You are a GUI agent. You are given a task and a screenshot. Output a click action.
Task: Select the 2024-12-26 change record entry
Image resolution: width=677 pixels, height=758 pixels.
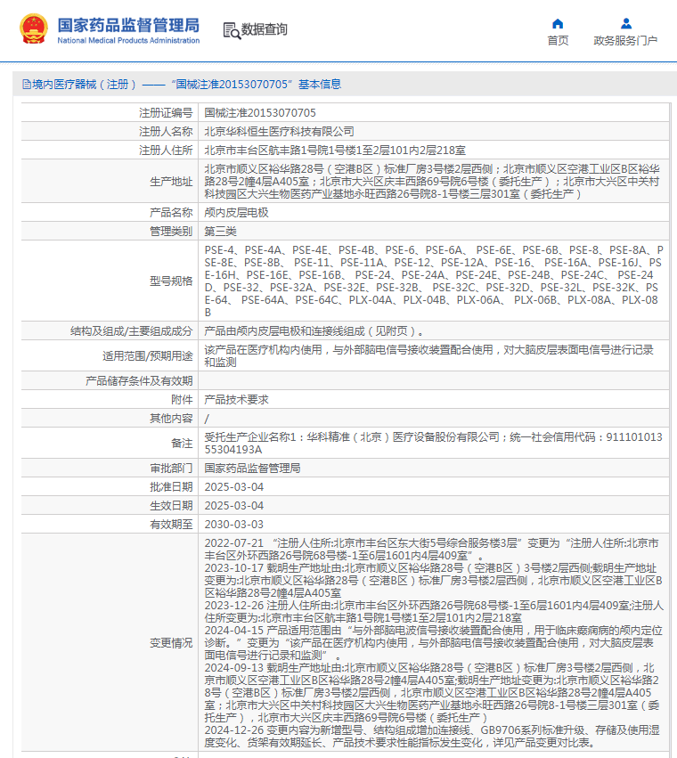[432, 737]
